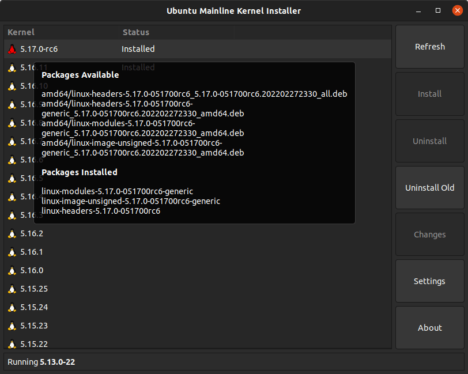Viewport: 468px width, 374px height.
Task: Select the penguin icon beside kernel 5.15.25
Action: 12,289
